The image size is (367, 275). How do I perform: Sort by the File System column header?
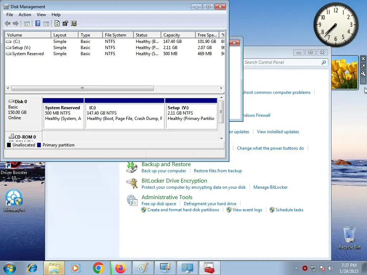tap(118, 35)
